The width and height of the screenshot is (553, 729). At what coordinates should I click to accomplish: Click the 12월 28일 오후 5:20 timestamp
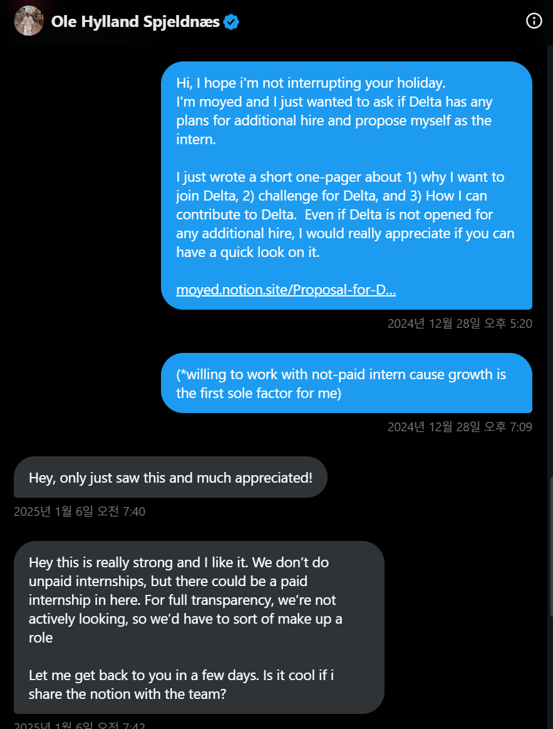point(460,323)
